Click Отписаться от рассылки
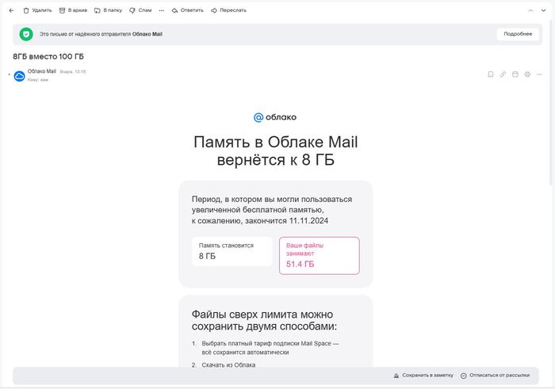The image size is (555, 389). pyautogui.click(x=496, y=376)
